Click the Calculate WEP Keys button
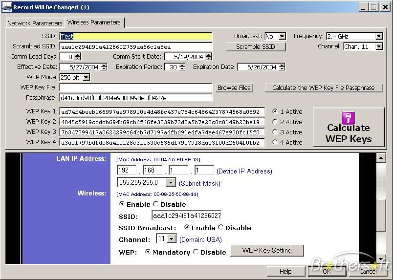The width and height of the screenshot is (393, 280). 349,128
